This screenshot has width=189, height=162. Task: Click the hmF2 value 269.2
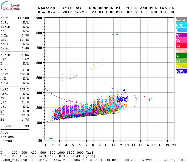[x=24, y=89]
